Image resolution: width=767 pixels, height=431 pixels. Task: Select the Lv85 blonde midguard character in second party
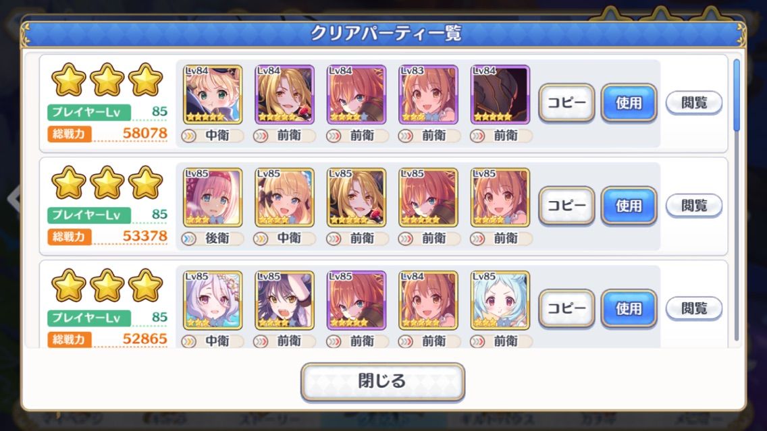284,198
